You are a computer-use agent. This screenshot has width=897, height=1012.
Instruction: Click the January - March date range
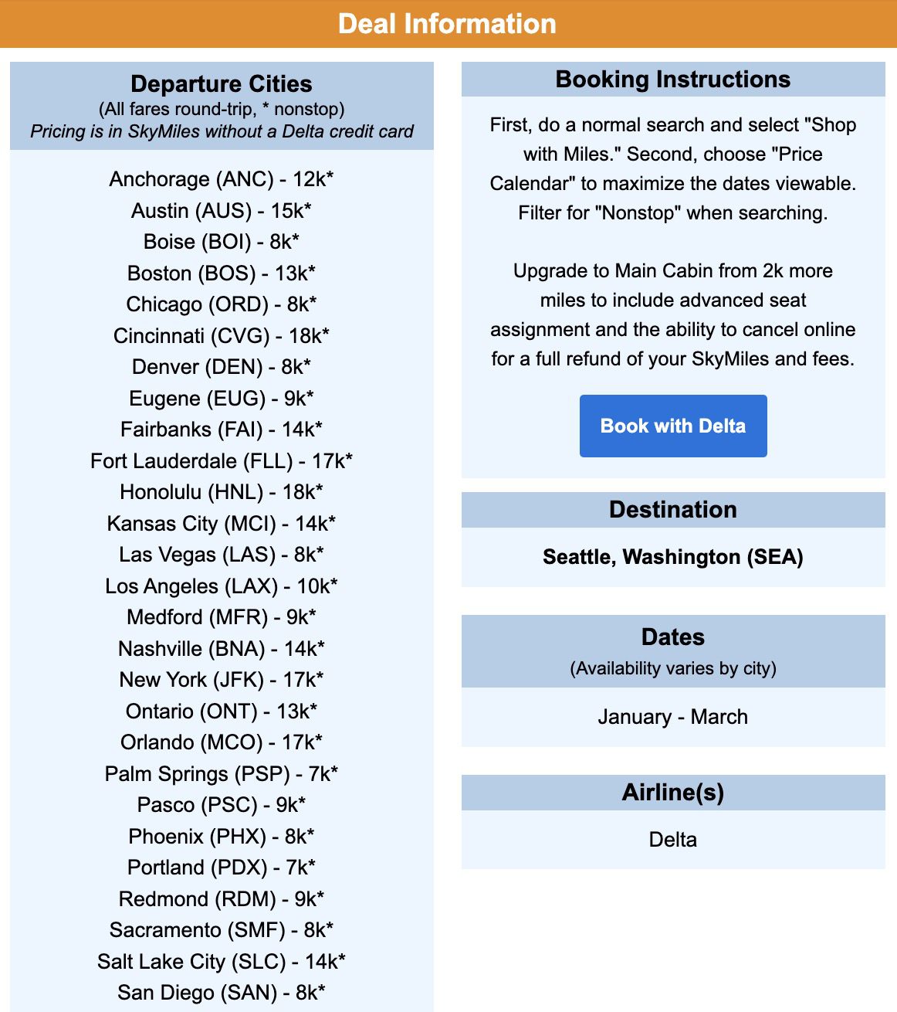[672, 717]
